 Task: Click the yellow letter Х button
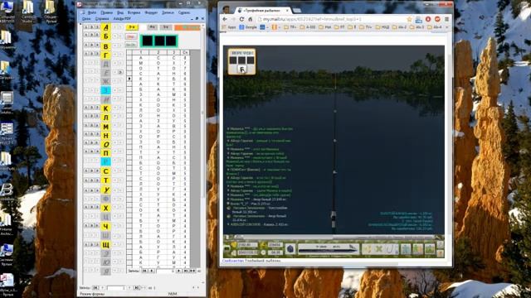coord(106,208)
